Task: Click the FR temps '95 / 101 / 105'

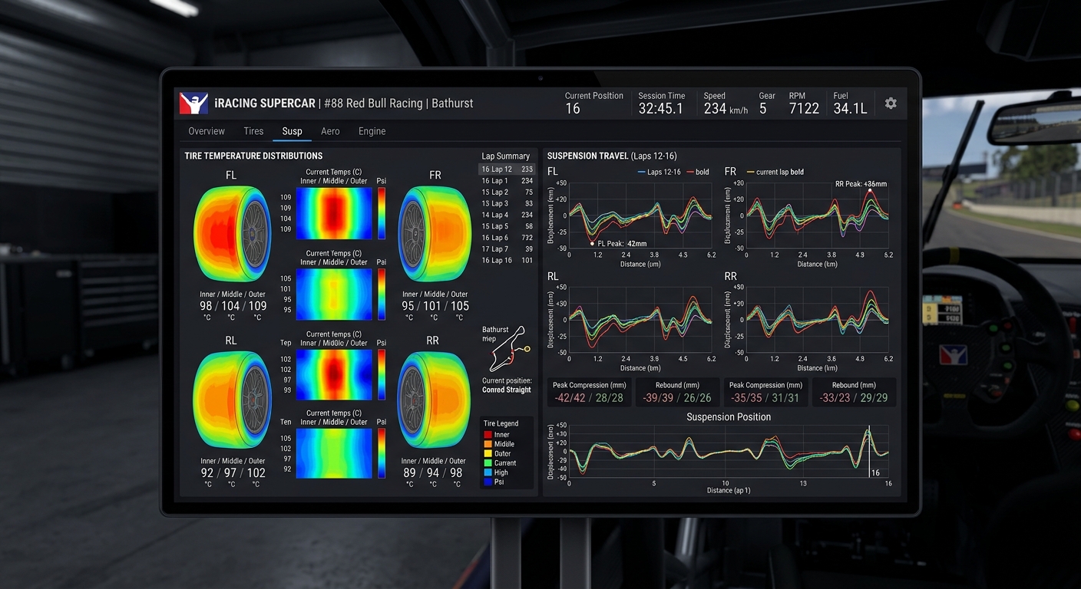Action: click(435, 305)
